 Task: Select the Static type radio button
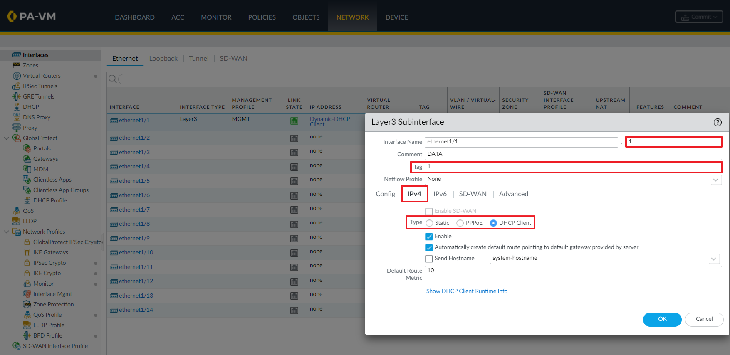click(x=429, y=223)
